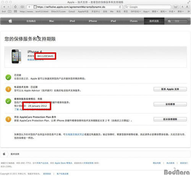Screen dimensions: 191x176
Task: Enter full screen with corner arrows icon
Action: (x=189, y=2)
